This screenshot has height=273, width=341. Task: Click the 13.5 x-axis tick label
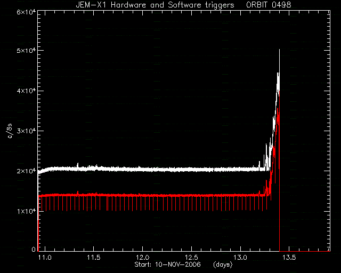point(289,258)
